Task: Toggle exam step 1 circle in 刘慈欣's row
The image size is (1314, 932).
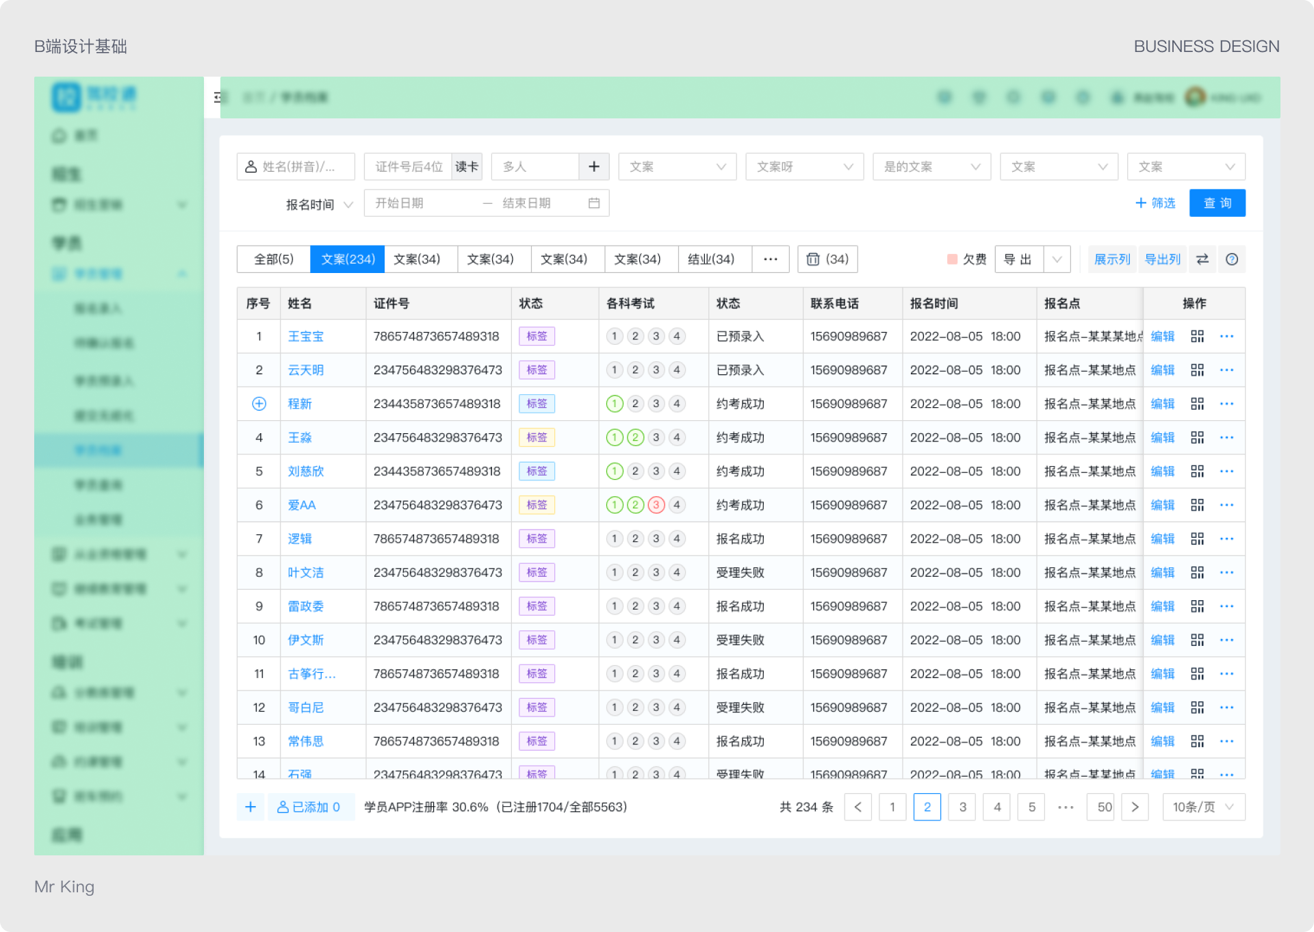Action: point(615,471)
